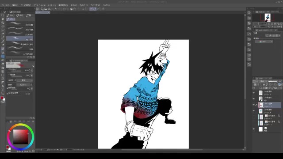Select the canvas document tab above the canvas

pos(42,13)
